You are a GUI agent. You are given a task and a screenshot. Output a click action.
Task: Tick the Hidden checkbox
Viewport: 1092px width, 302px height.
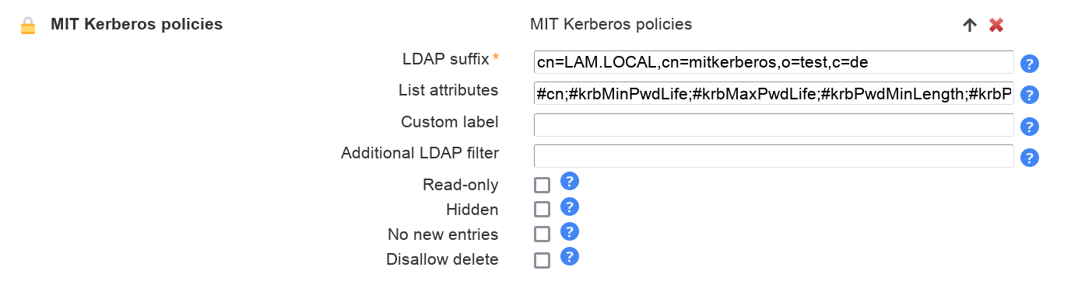coord(542,210)
